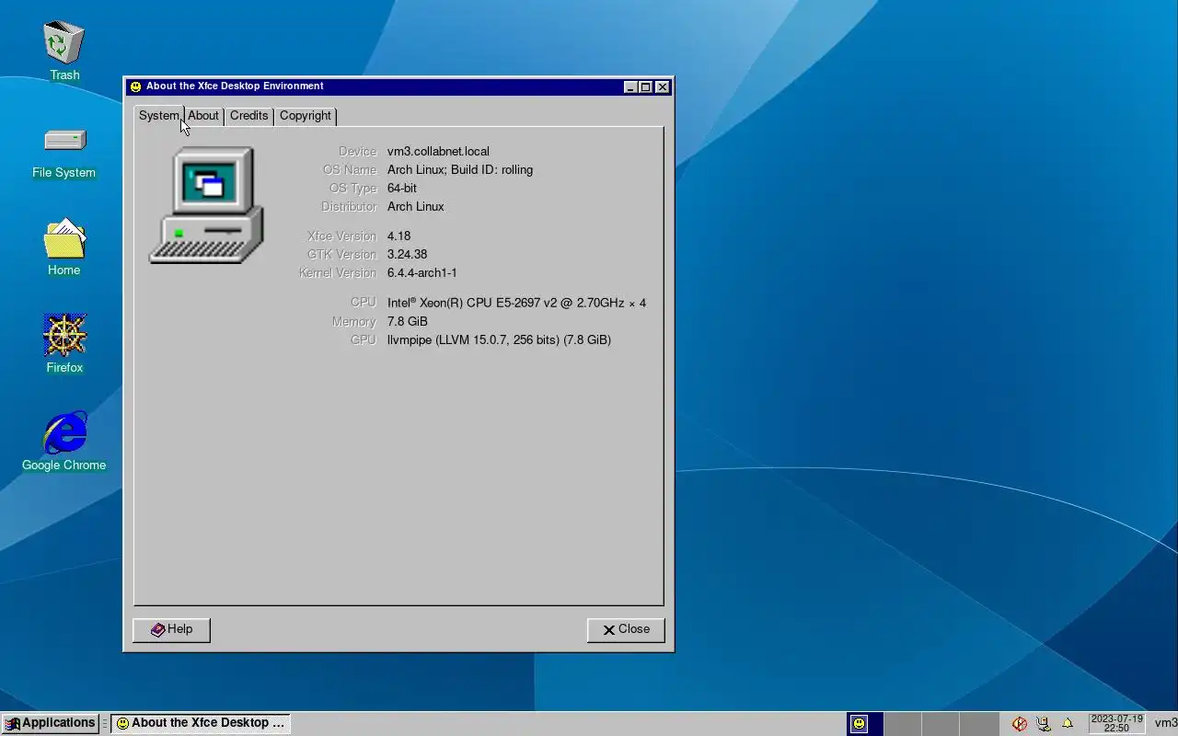
Task: Open the Copyright tab
Action: tap(305, 116)
